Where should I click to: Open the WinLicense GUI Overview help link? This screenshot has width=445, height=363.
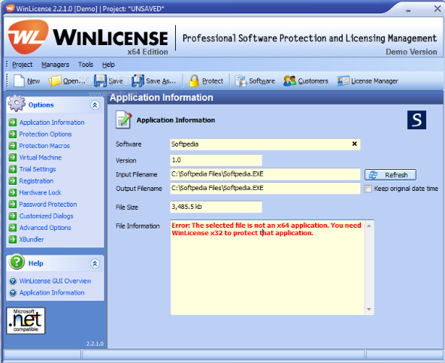click(56, 281)
